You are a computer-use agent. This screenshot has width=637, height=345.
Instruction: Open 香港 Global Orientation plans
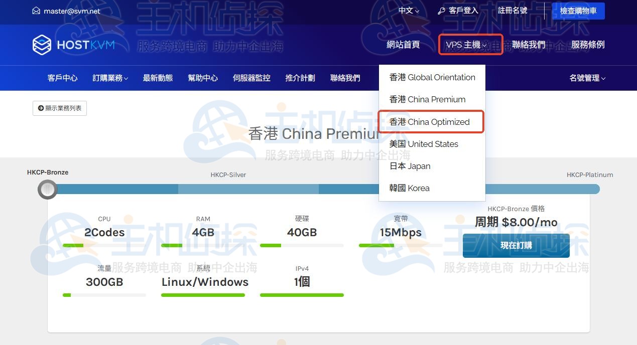pyautogui.click(x=432, y=77)
